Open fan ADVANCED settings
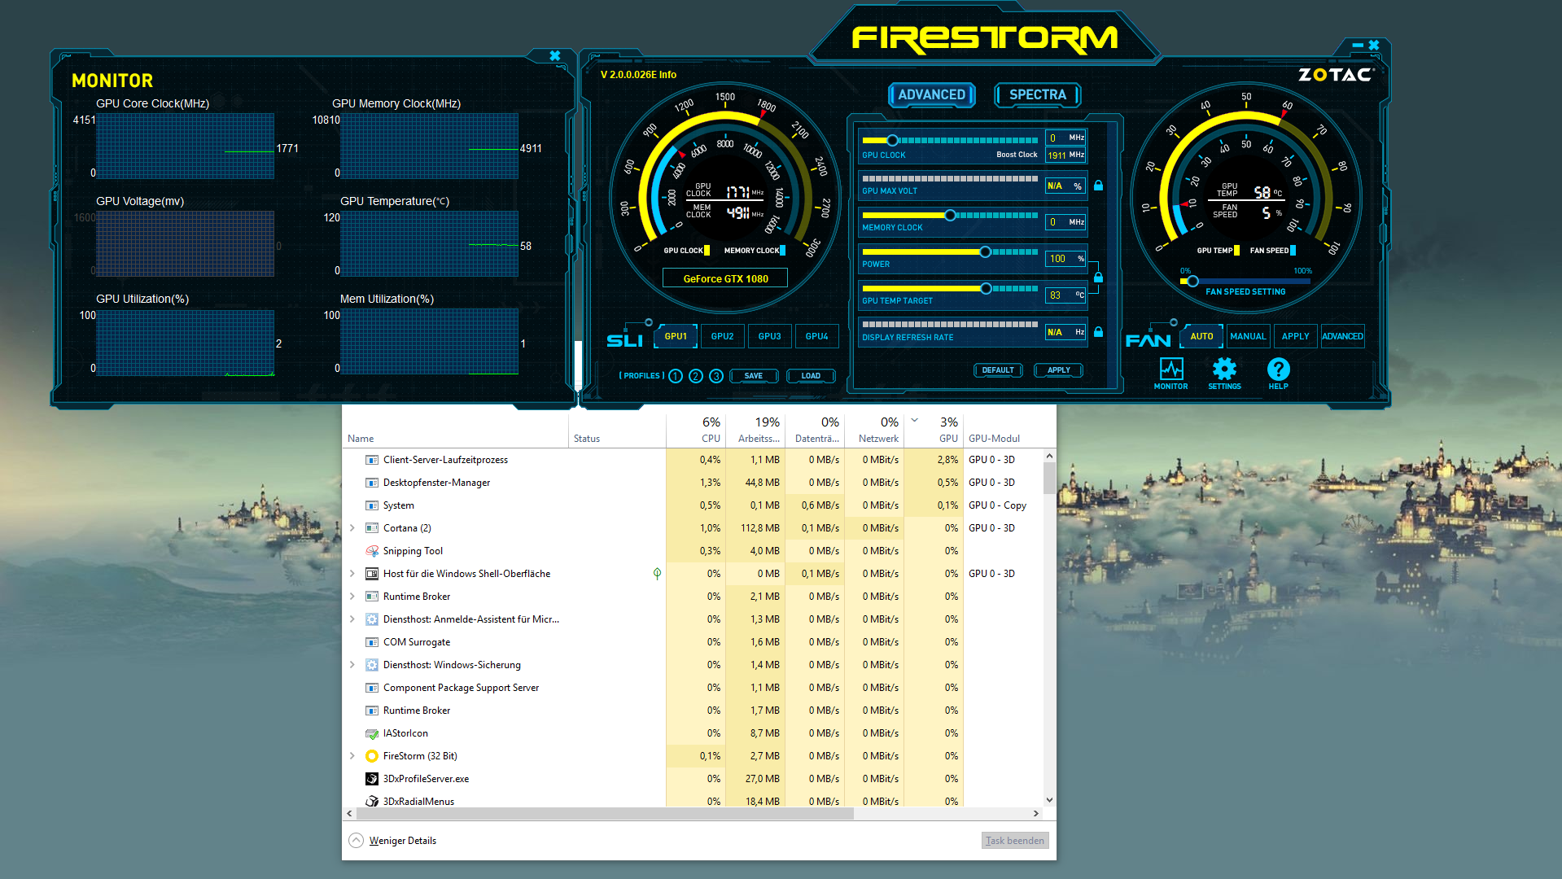The height and width of the screenshot is (879, 1562). [x=1342, y=336]
